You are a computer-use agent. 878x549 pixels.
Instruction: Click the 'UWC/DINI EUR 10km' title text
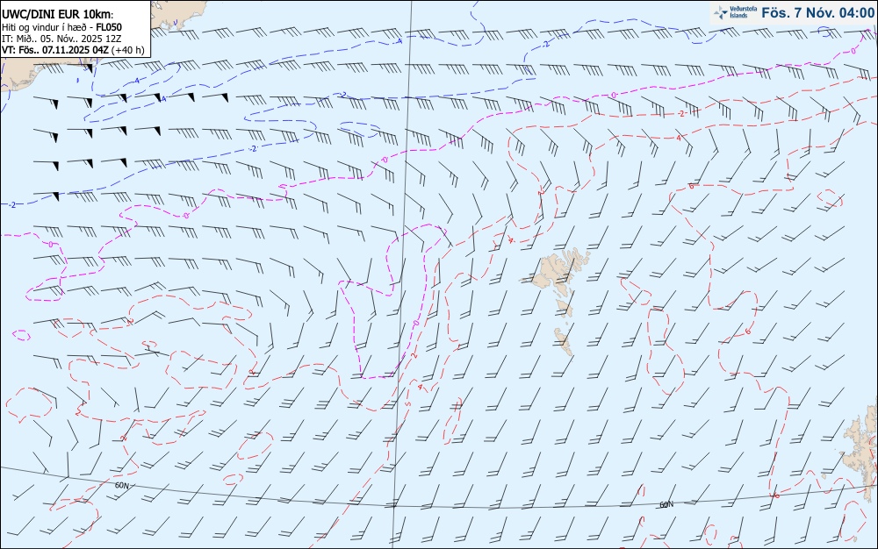click(x=58, y=15)
